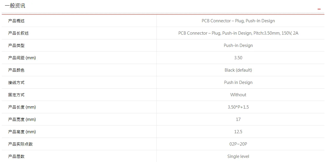
Task: Collapse the 一般资讯 section with red minus icon
Action: click(x=319, y=9)
